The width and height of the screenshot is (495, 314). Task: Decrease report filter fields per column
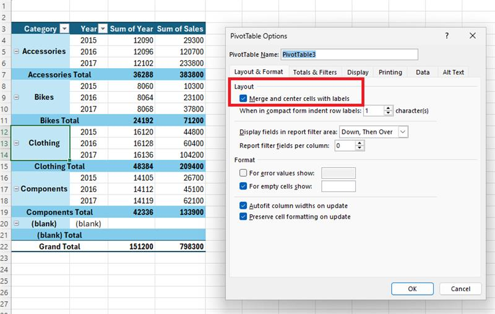359,148
